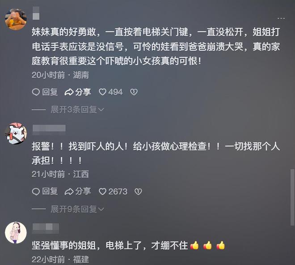Click the share arrow icon on the Hunan comment
The width and height of the screenshot is (295, 265).
coord(69,92)
